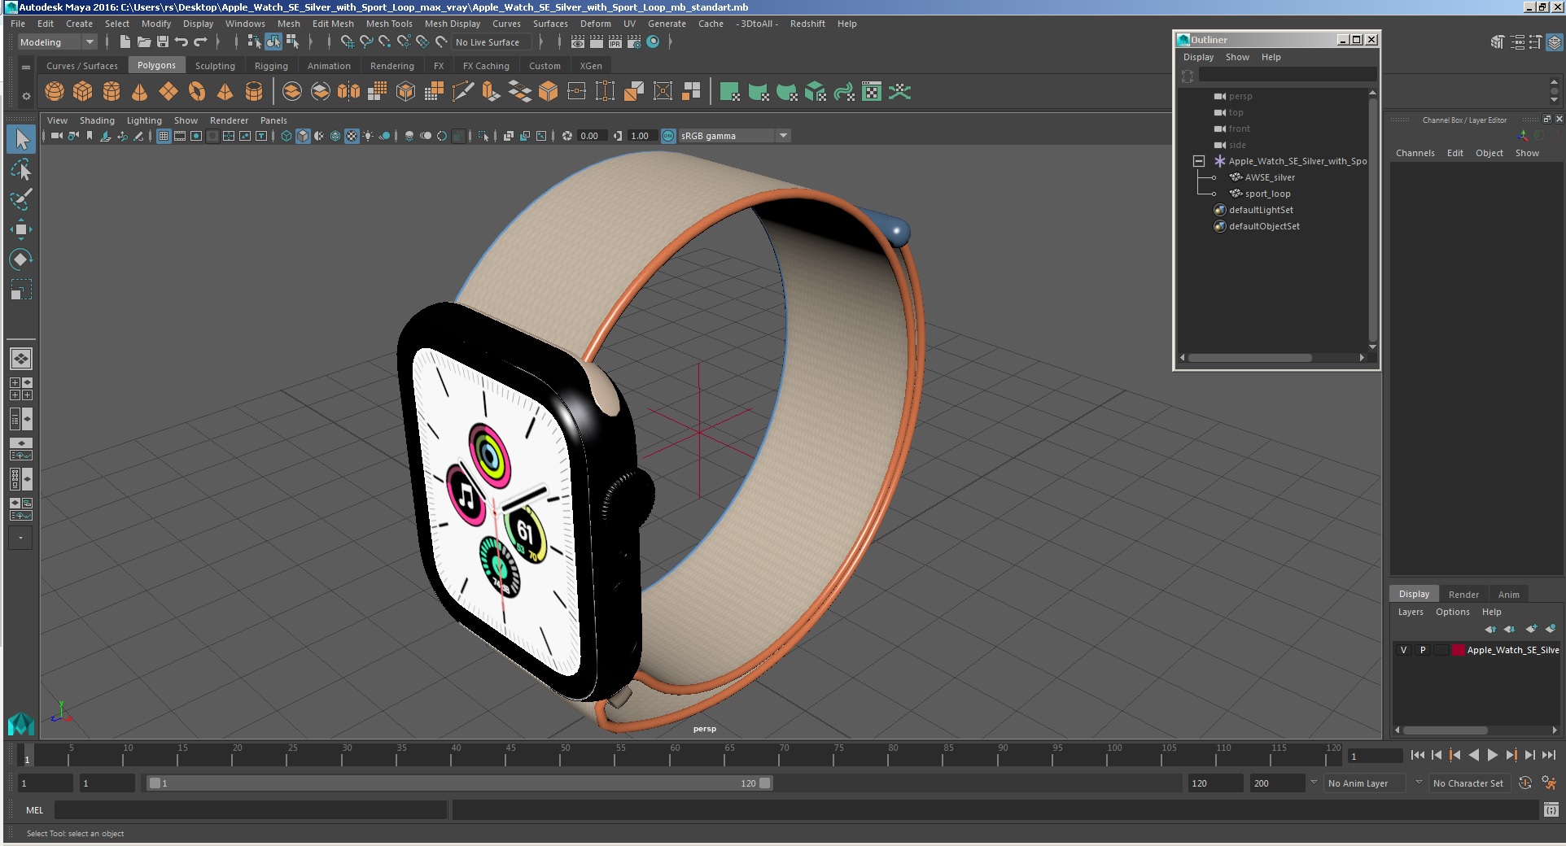Select the Move tool in the toolbox

point(21,229)
